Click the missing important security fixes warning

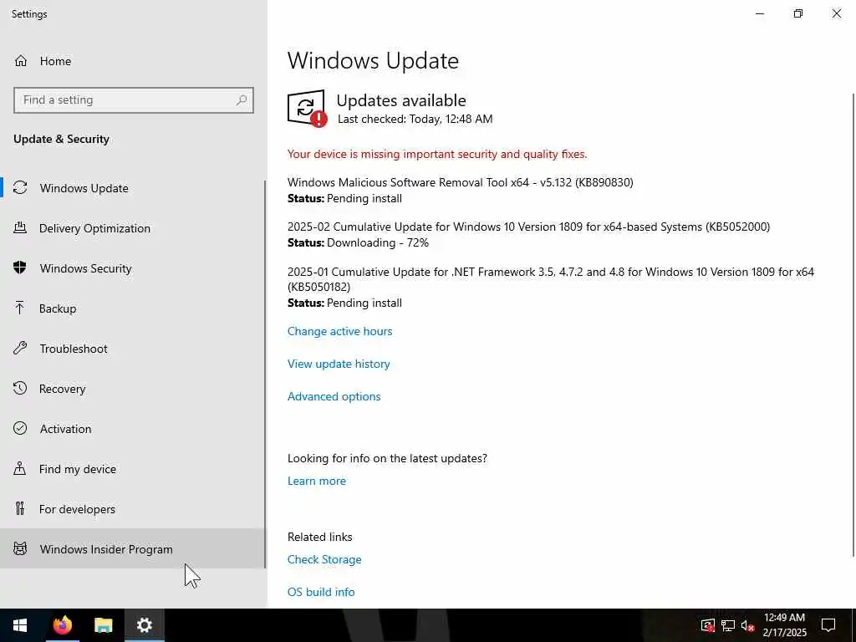tap(436, 154)
